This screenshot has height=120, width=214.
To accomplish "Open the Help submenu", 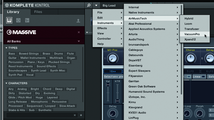I will [x=108, y=44].
